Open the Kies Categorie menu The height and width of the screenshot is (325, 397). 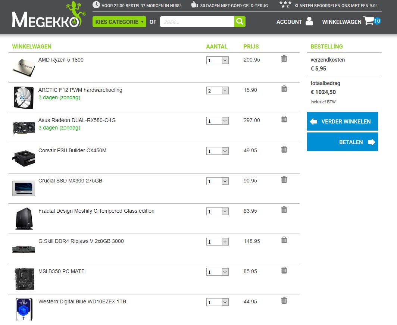(119, 22)
